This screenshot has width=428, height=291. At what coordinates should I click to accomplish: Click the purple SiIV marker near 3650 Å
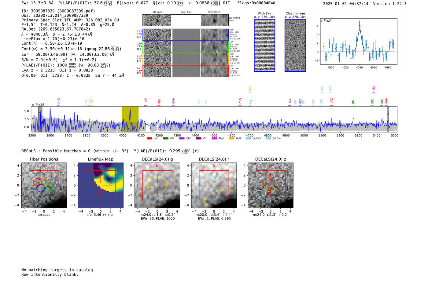(x=59, y=101)
